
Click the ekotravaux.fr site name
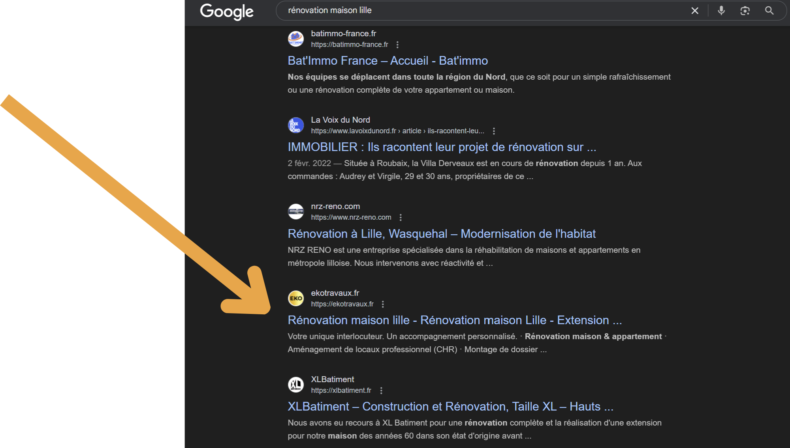click(x=335, y=293)
